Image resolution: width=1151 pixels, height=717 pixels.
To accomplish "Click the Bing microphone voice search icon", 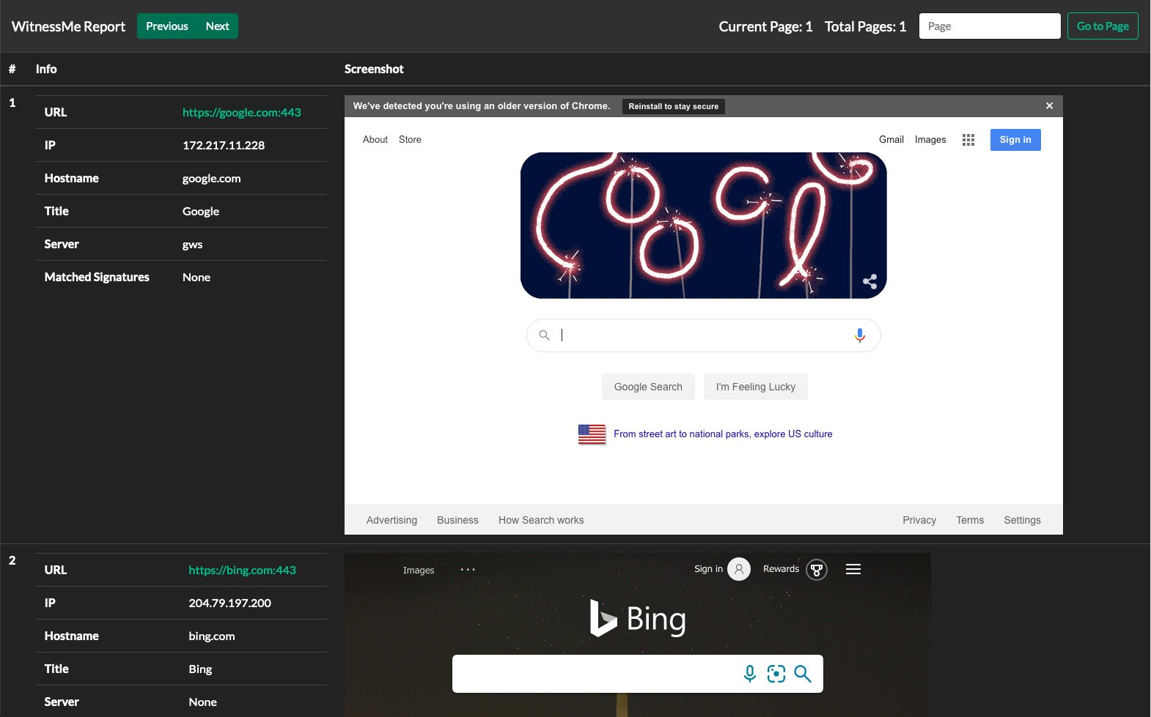I will [750, 674].
